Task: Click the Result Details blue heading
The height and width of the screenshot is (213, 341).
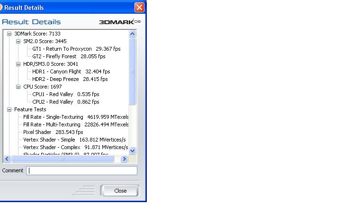Action: point(31,22)
